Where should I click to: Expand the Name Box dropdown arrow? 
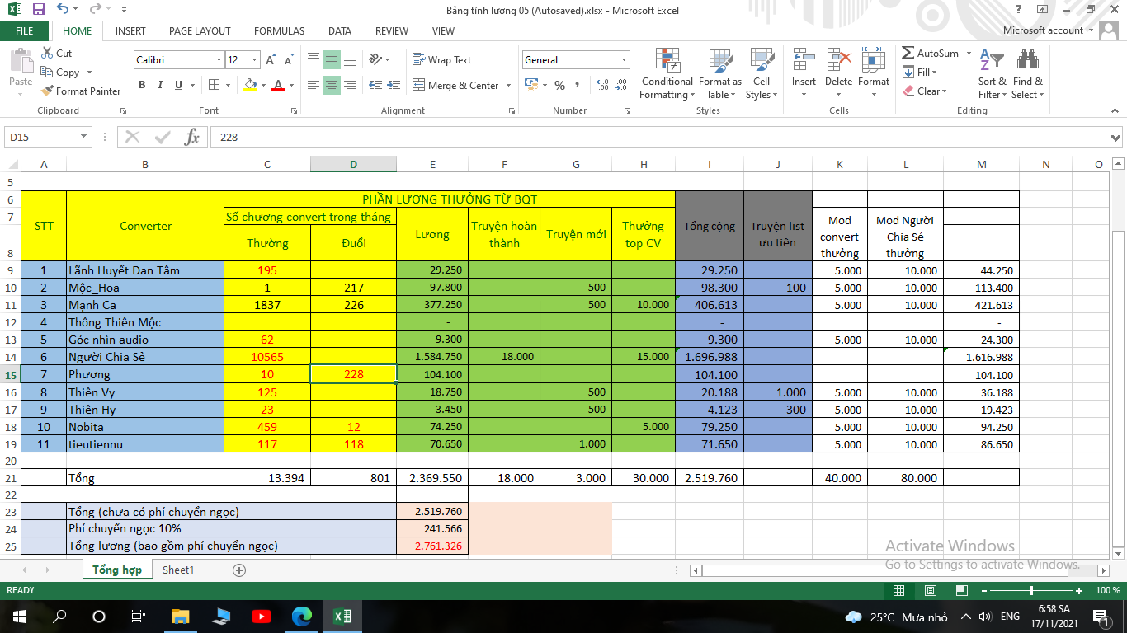[84, 137]
